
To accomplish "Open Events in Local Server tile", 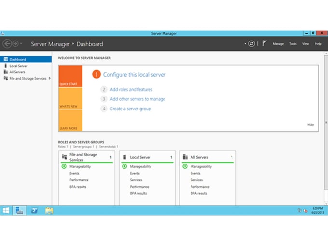I will (135, 173).
